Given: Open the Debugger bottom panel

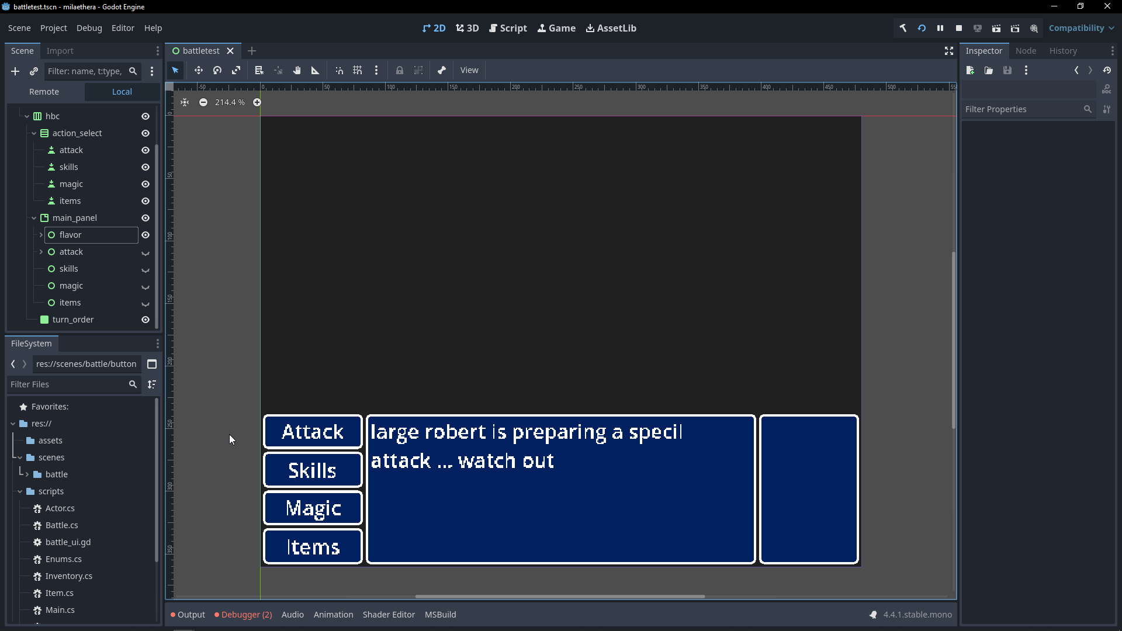Looking at the screenshot, I should 243,615.
